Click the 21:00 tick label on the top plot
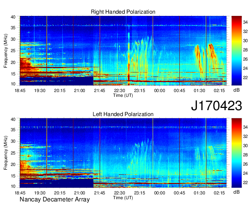Image resolution: width=252 pixels, height=204 pixels. (80, 91)
